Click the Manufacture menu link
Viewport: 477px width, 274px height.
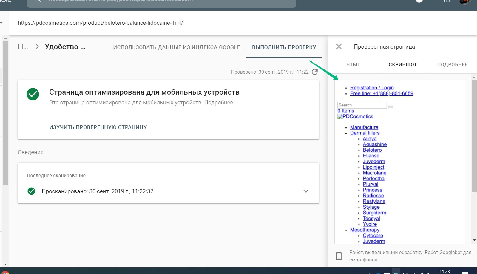point(364,127)
